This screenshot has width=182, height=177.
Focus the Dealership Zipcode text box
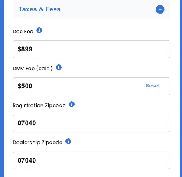[91, 160]
